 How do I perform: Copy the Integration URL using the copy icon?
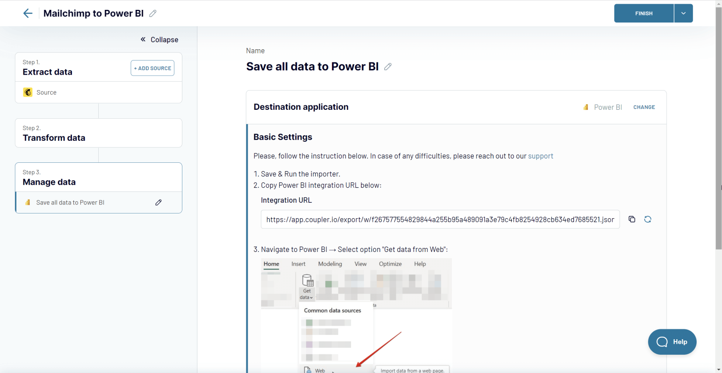[x=632, y=219]
